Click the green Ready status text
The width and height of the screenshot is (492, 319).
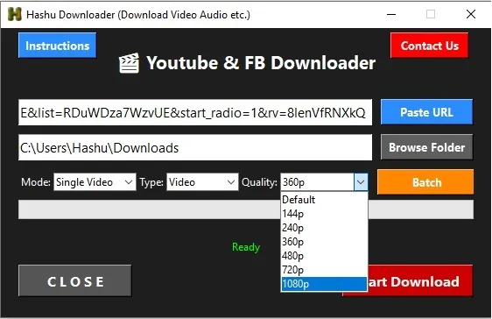(x=246, y=247)
